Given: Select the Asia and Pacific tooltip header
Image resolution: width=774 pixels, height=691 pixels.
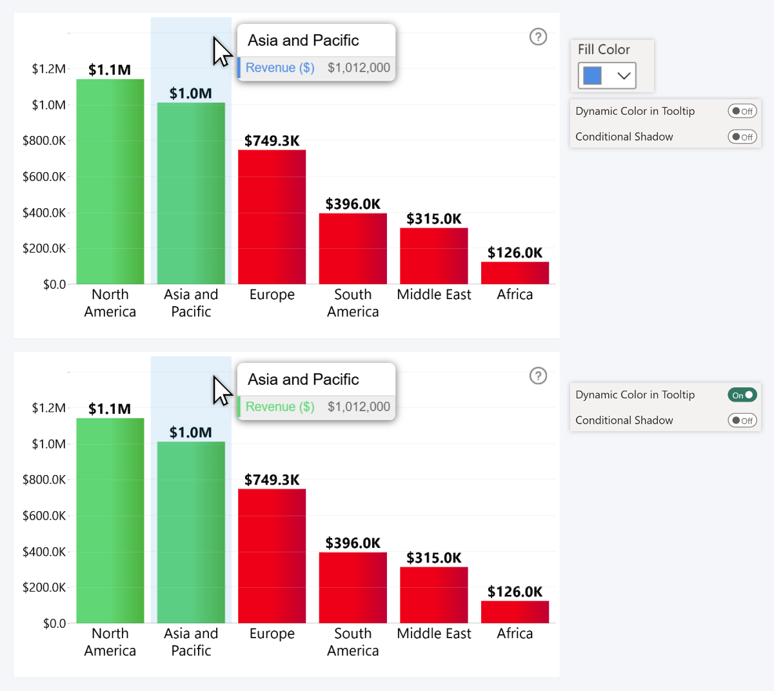Looking at the screenshot, I should click(302, 40).
